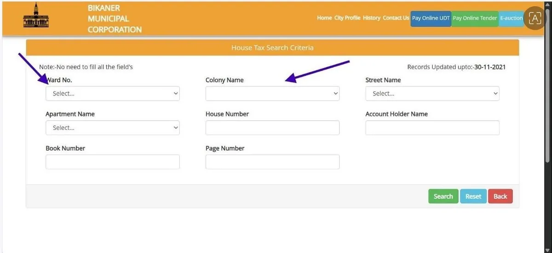Navigate to Contact Us
The width and height of the screenshot is (552, 253).
click(x=396, y=18)
